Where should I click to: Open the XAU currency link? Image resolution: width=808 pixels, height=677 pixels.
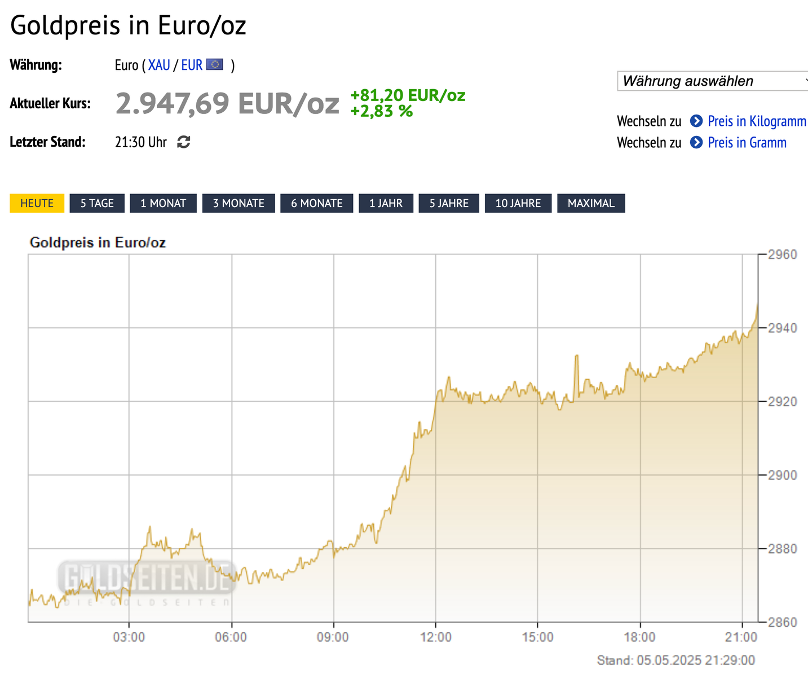(159, 65)
